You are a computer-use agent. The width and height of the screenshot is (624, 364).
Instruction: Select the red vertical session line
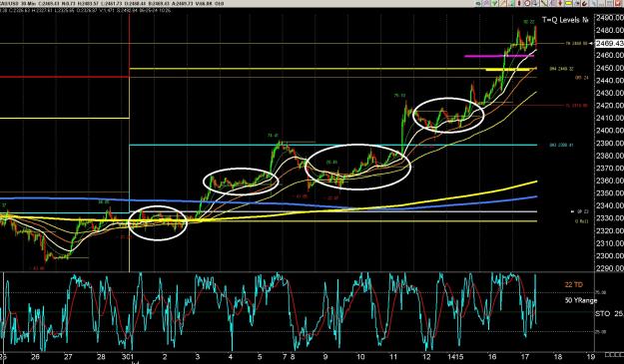(x=130, y=44)
